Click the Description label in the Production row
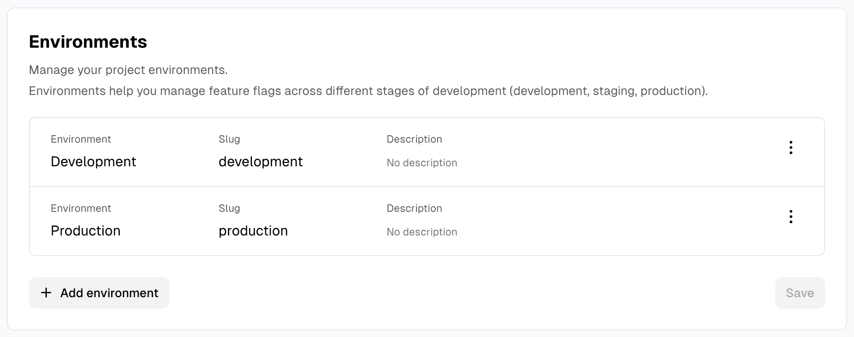 [x=414, y=208]
